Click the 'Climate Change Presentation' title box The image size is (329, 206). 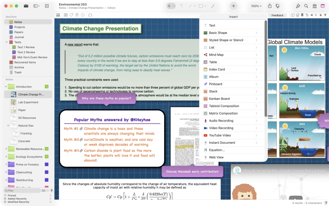100,28
